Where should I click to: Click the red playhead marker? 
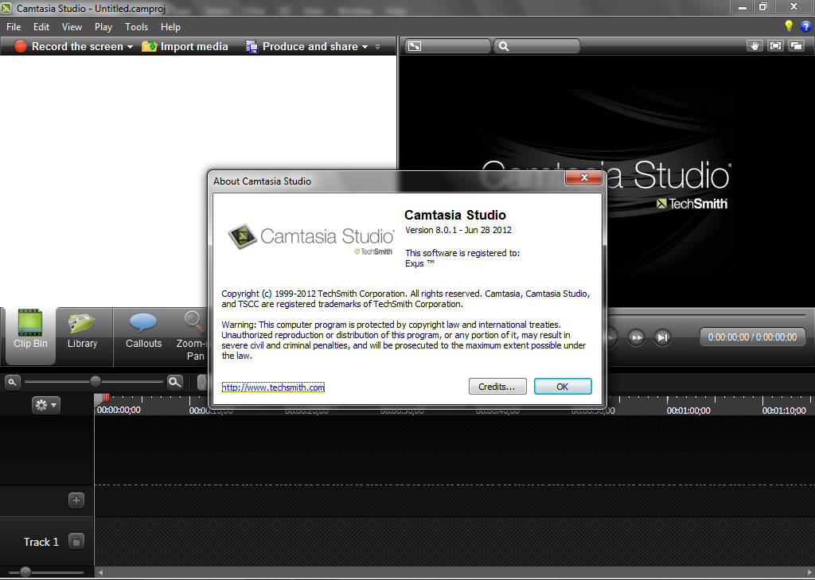click(106, 398)
